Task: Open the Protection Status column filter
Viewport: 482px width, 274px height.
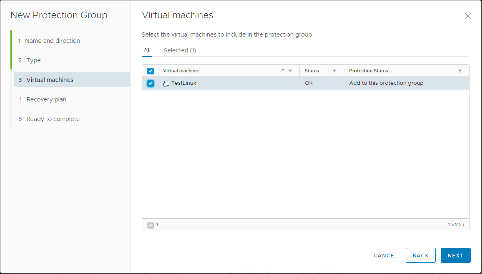Action: click(460, 71)
